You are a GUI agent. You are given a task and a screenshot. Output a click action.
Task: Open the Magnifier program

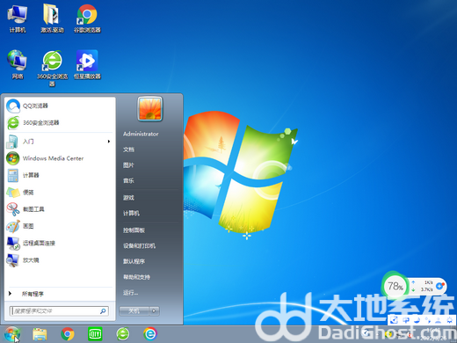(x=60, y=260)
